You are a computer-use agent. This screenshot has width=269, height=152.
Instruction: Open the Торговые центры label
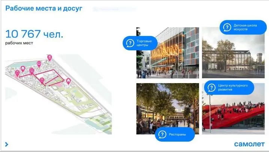click(142, 43)
